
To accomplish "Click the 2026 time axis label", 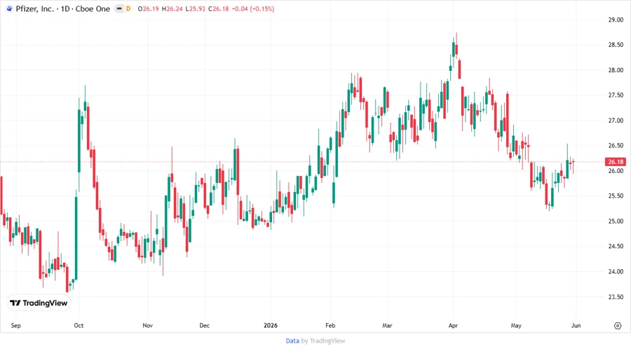I will (271, 325).
